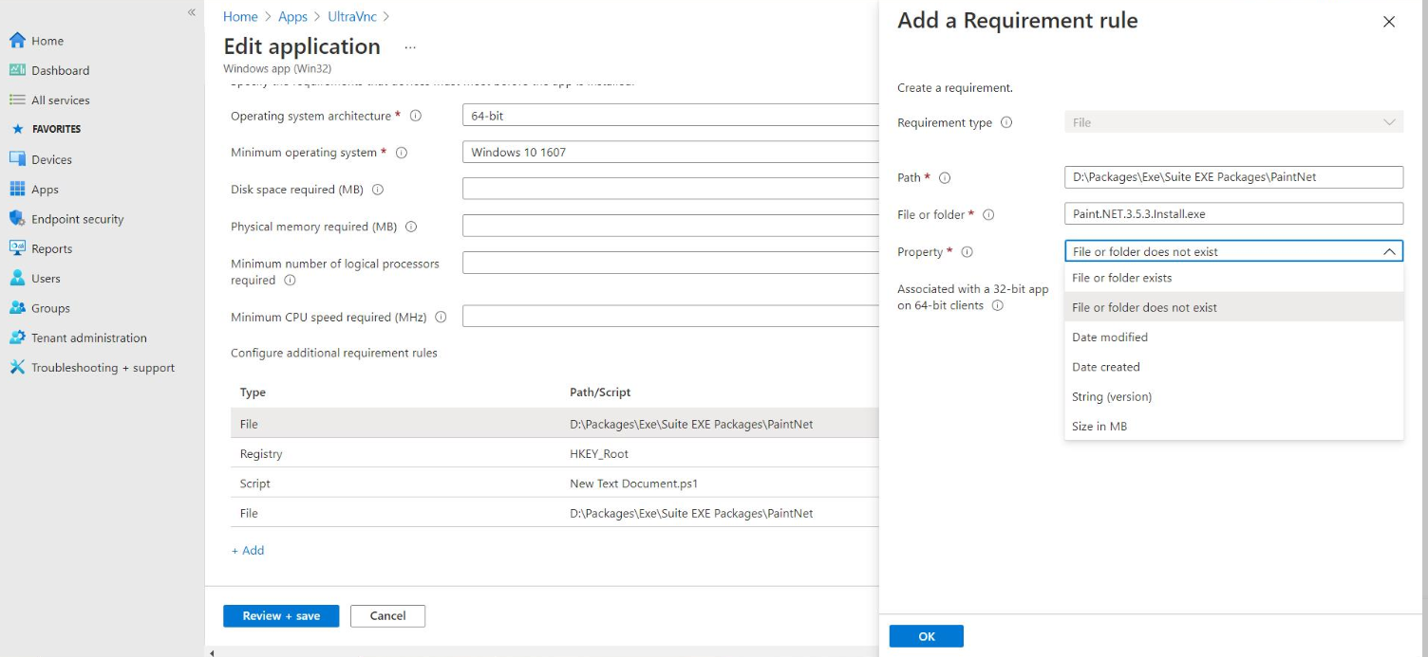Add a new requirement rule with + Add
This screenshot has width=1428, height=657.
click(247, 550)
